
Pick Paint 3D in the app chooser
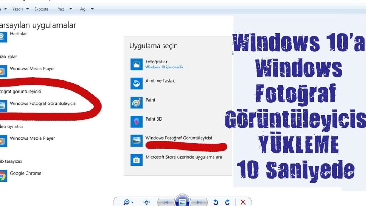153,119
